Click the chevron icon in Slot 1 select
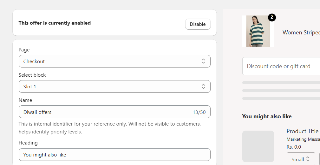This screenshot has width=320, height=165. pyautogui.click(x=203, y=86)
